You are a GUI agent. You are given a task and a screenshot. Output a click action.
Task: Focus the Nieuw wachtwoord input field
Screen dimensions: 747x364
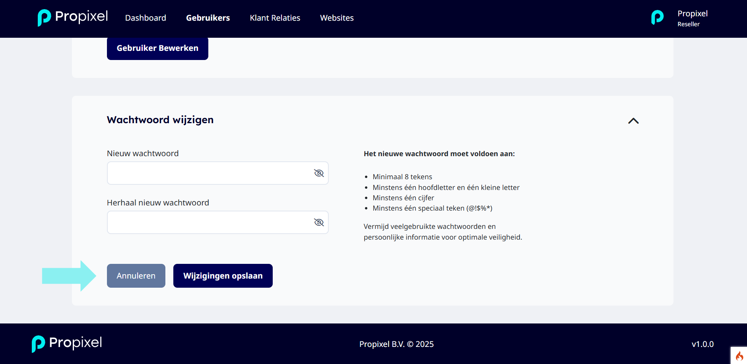(x=217, y=173)
